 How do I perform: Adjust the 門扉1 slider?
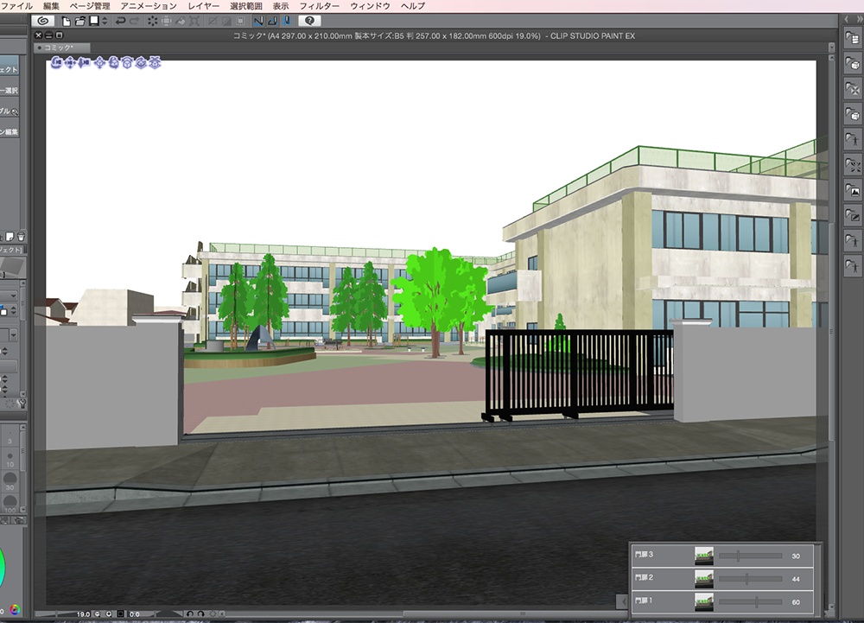[750, 602]
